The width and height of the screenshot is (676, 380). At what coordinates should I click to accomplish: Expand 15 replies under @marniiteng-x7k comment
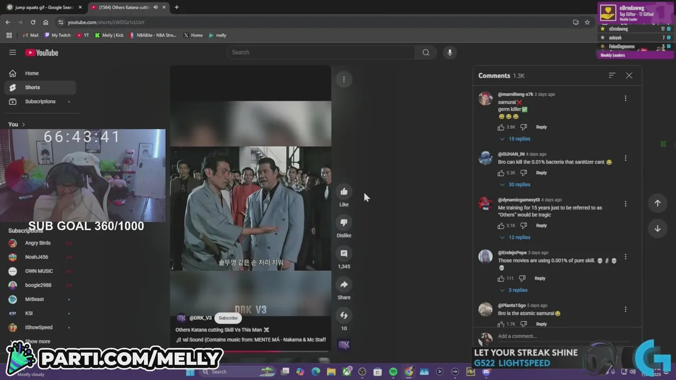point(515,139)
